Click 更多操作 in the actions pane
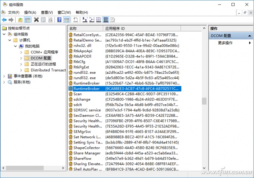Screen dimensions: 254x178 click(225, 43)
